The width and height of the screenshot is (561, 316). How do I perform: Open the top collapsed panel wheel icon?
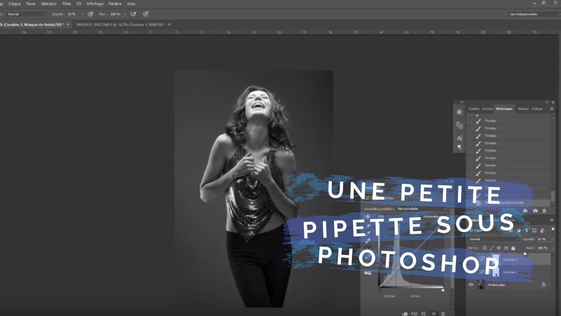click(459, 112)
